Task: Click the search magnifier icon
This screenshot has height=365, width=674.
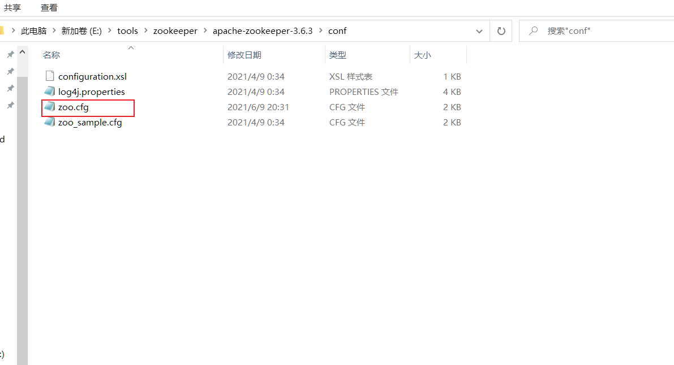Action: [x=534, y=31]
